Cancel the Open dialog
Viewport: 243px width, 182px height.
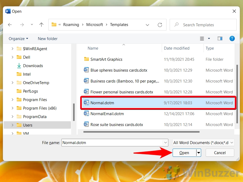(x=220, y=153)
